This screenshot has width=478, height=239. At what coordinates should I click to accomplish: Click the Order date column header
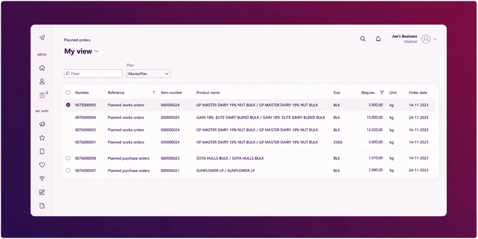418,92
